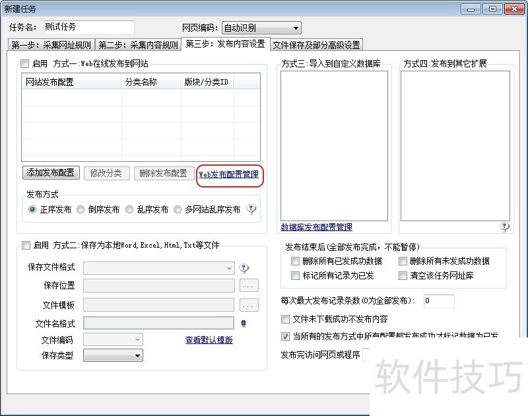
Task: Select 倒序发布 radio button
Action: pos(81,209)
